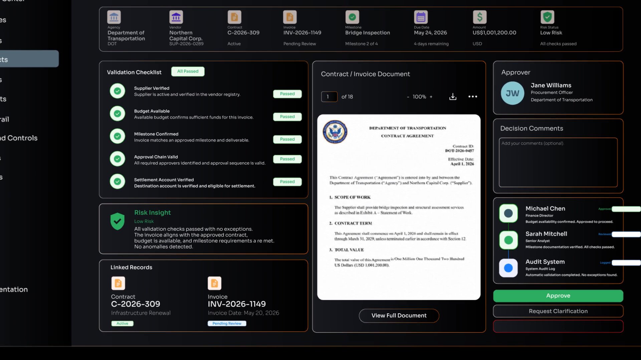Click the Due Date calendar icon
Viewport: 641px width, 360px height.
pyautogui.click(x=421, y=17)
